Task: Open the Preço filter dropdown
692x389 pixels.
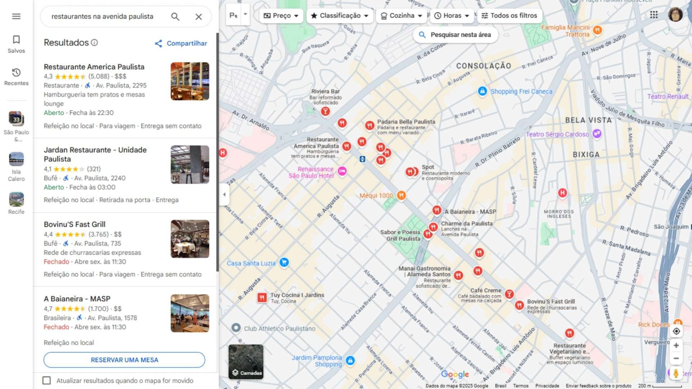Action: point(280,15)
